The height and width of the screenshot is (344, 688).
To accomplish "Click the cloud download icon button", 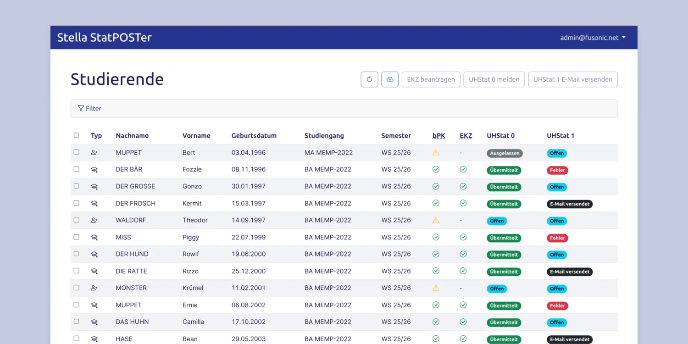I will [x=390, y=79].
